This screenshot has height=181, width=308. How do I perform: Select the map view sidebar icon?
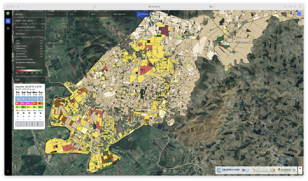click(8, 21)
